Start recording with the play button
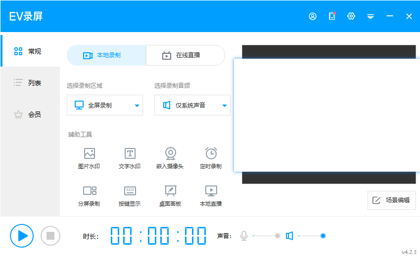The height and width of the screenshot is (256, 420). click(x=22, y=236)
